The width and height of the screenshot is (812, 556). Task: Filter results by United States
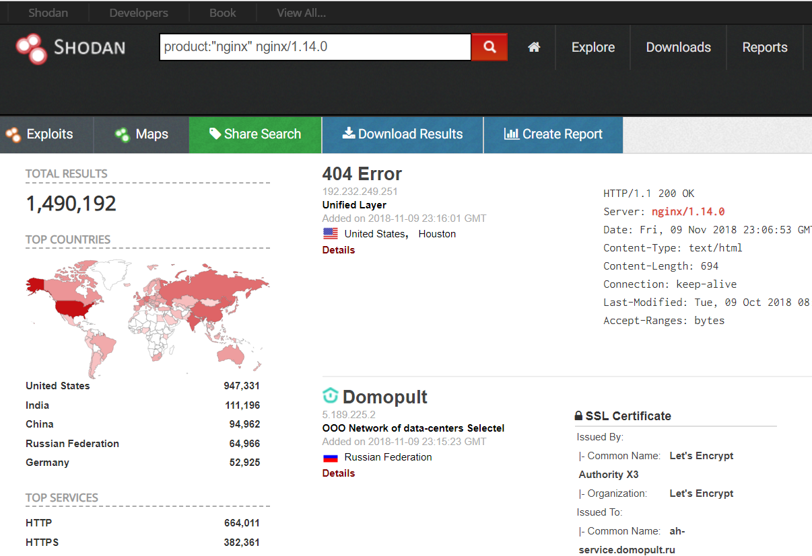coord(58,386)
